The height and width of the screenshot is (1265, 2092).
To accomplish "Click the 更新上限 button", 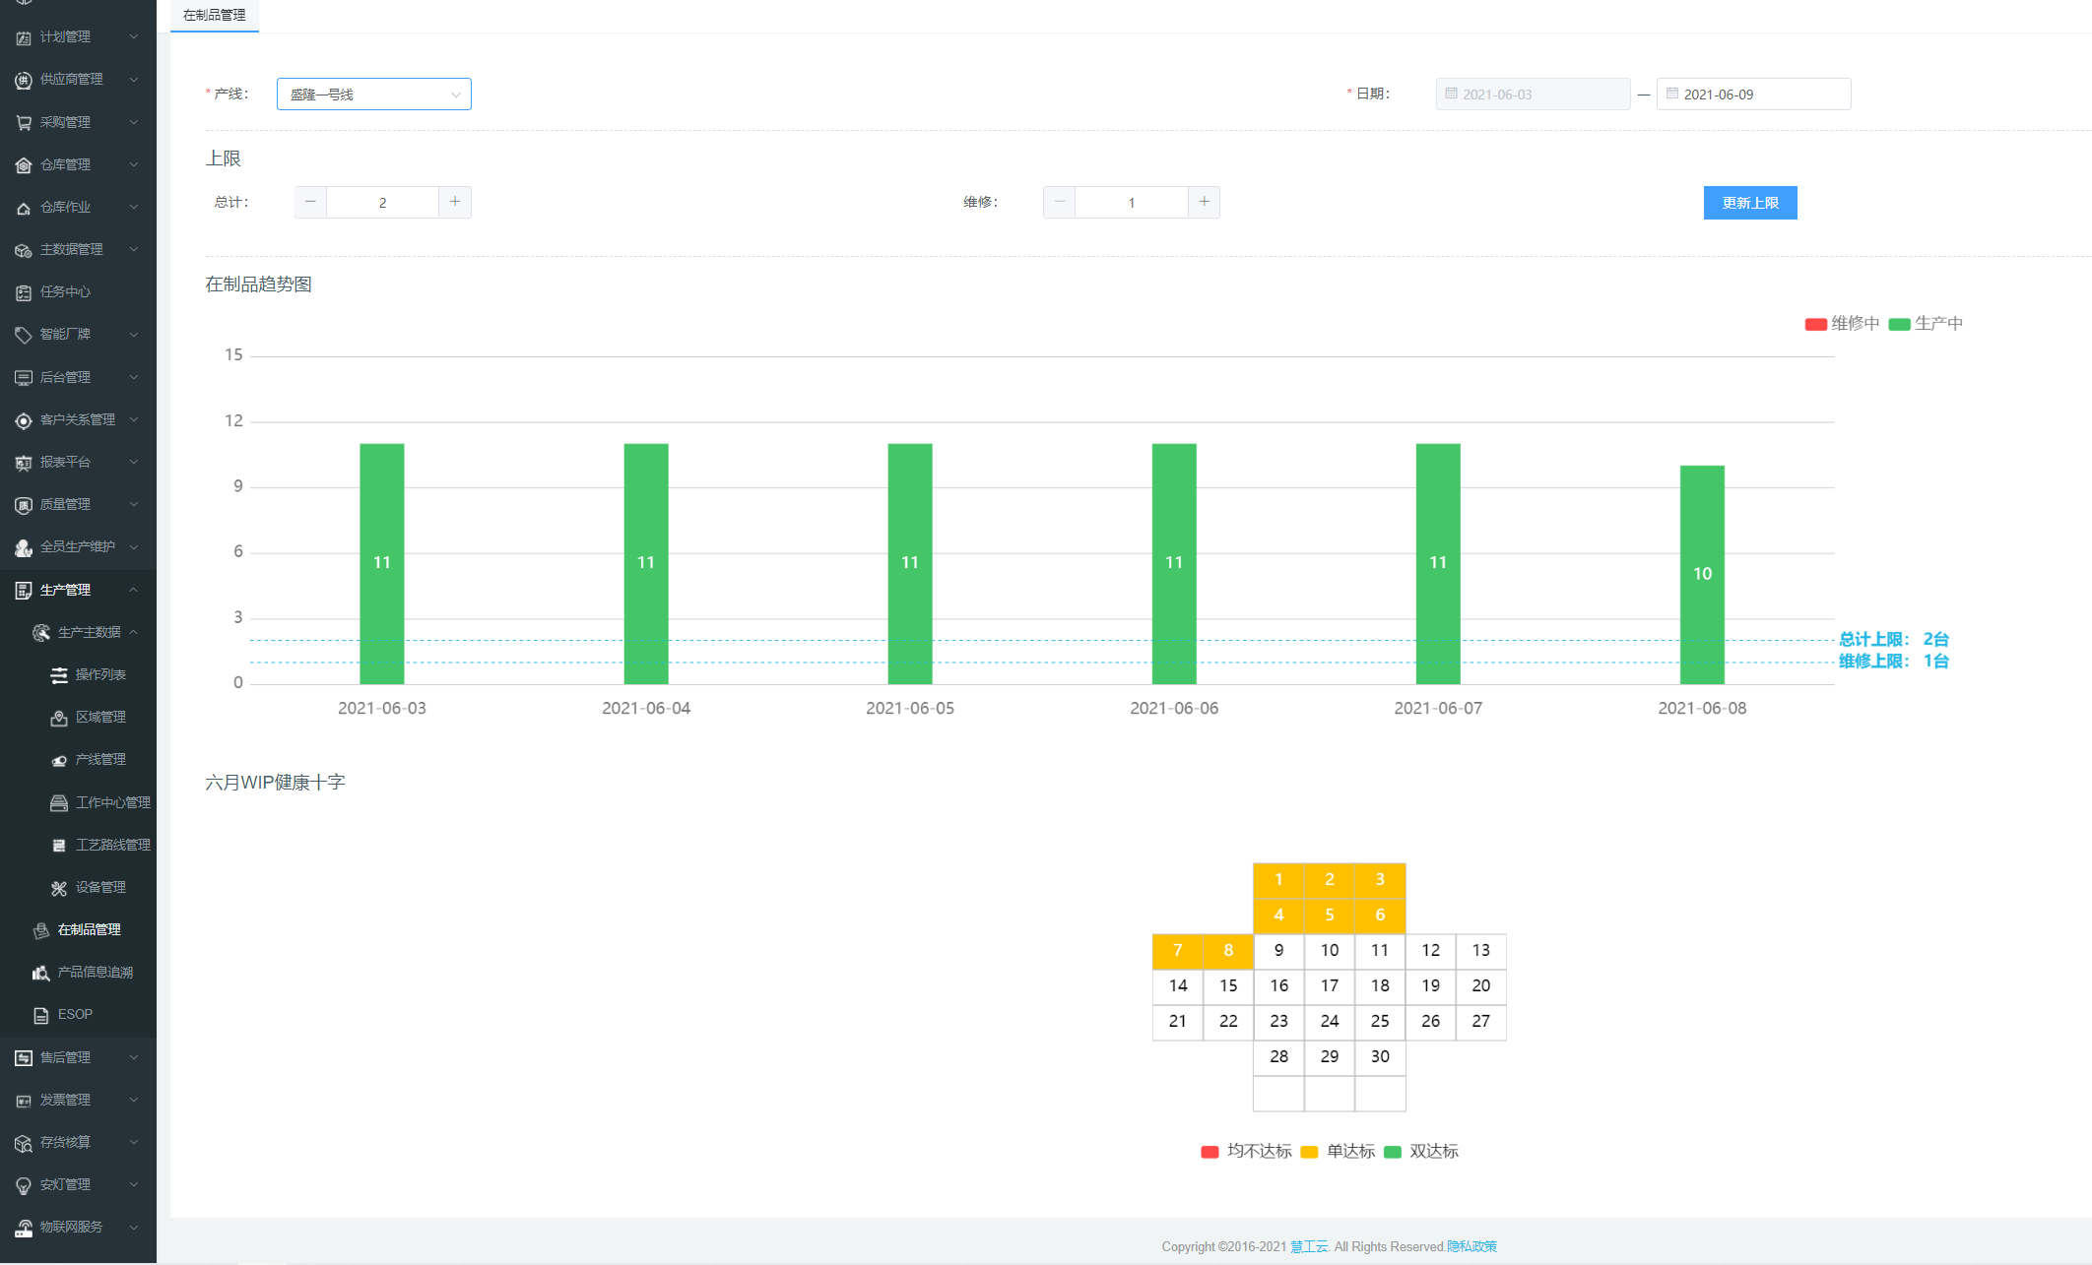I will coord(1749,203).
